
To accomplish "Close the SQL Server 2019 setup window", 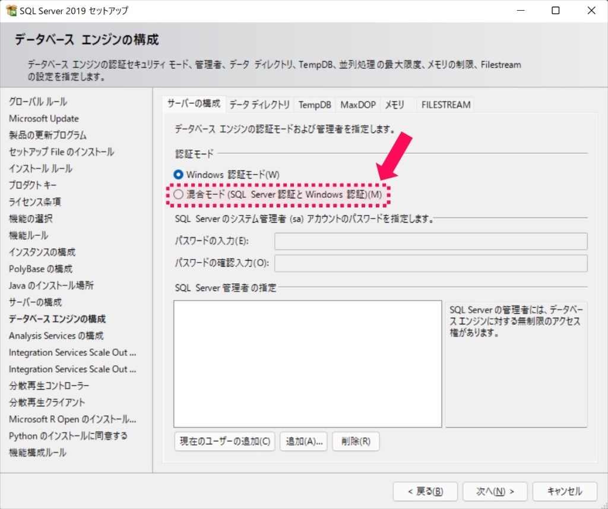I will tap(591, 11).
